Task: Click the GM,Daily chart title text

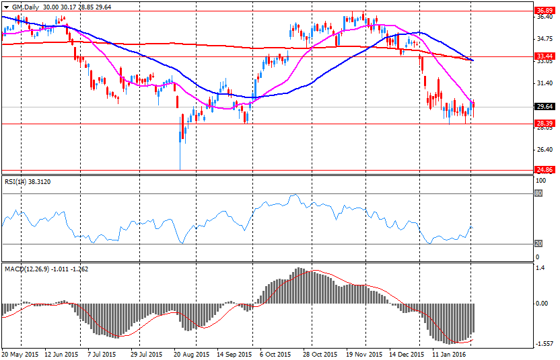Action: (26, 7)
